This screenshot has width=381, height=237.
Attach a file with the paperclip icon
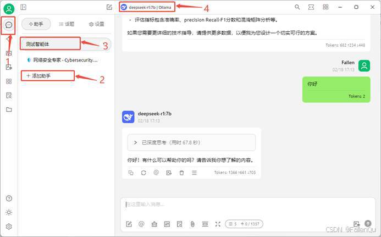point(192,224)
